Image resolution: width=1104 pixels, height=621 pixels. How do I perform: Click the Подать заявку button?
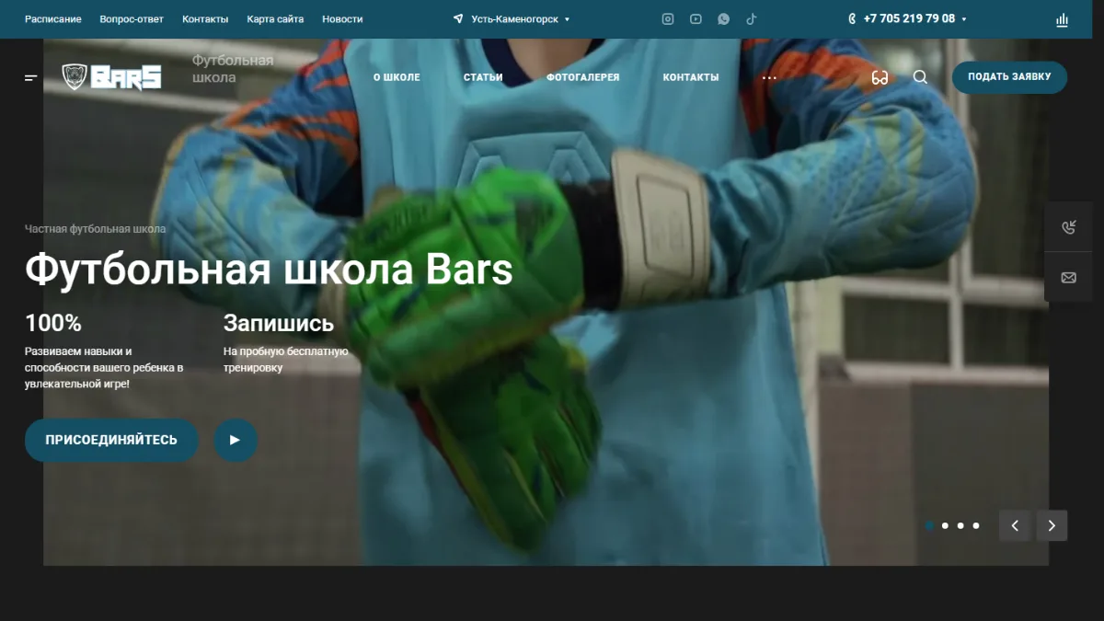click(x=1009, y=77)
